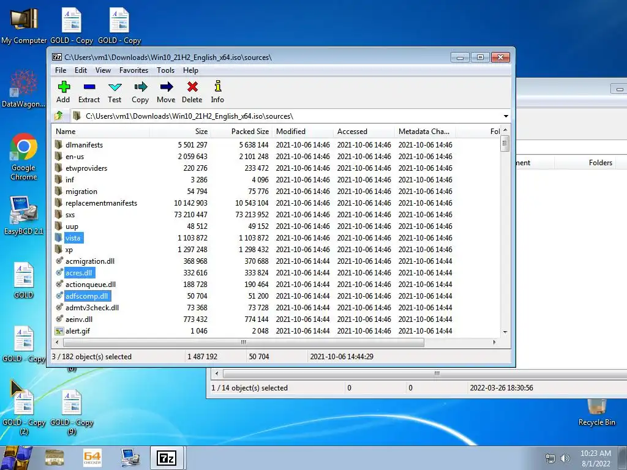Click the back window's horizontal scrollbar
The image size is (627, 470).
(x=425, y=373)
